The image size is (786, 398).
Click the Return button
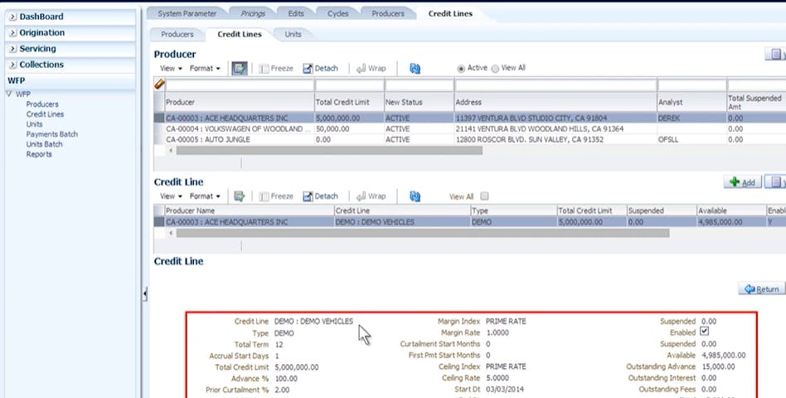click(760, 289)
